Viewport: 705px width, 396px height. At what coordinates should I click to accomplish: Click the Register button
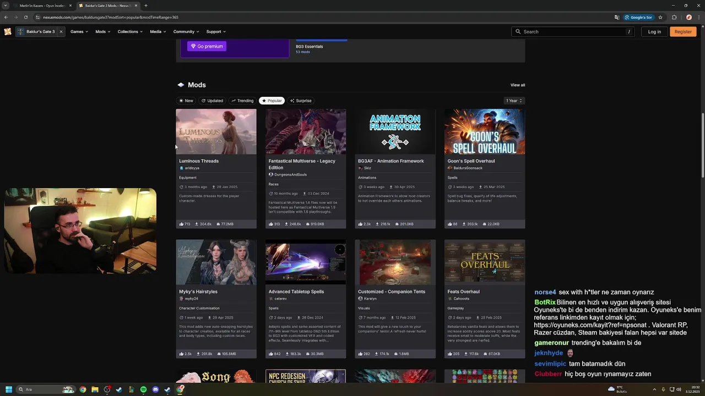(683, 31)
